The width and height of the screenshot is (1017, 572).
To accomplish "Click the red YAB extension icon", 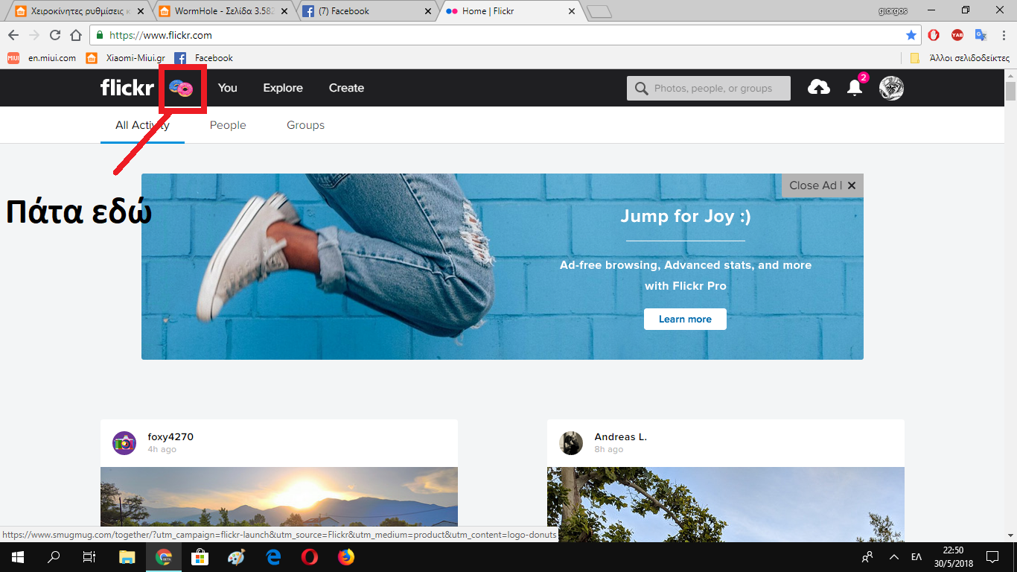I will point(957,35).
